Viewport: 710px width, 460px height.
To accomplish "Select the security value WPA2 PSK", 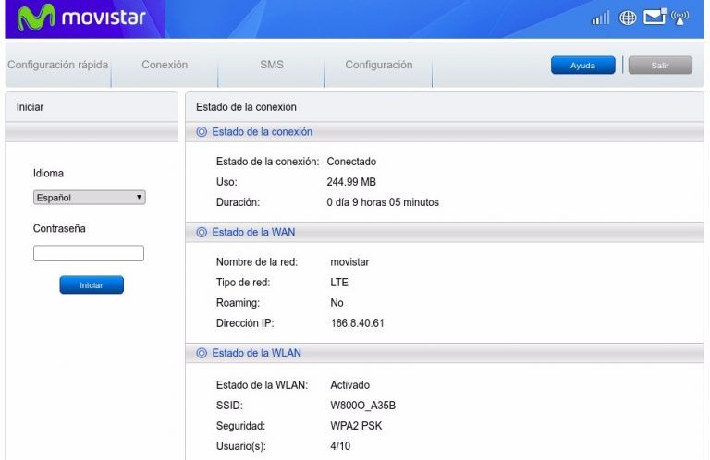I will click(356, 426).
